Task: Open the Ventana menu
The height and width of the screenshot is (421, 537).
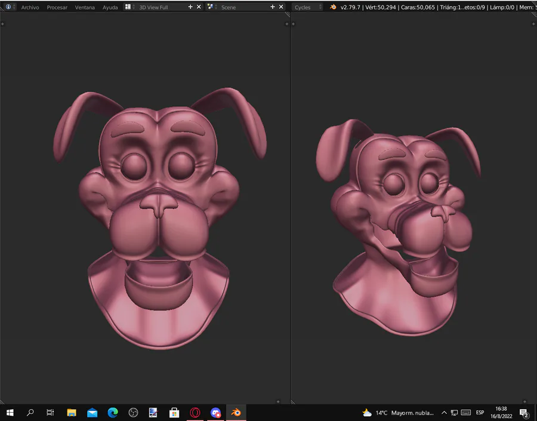Action: click(x=85, y=7)
